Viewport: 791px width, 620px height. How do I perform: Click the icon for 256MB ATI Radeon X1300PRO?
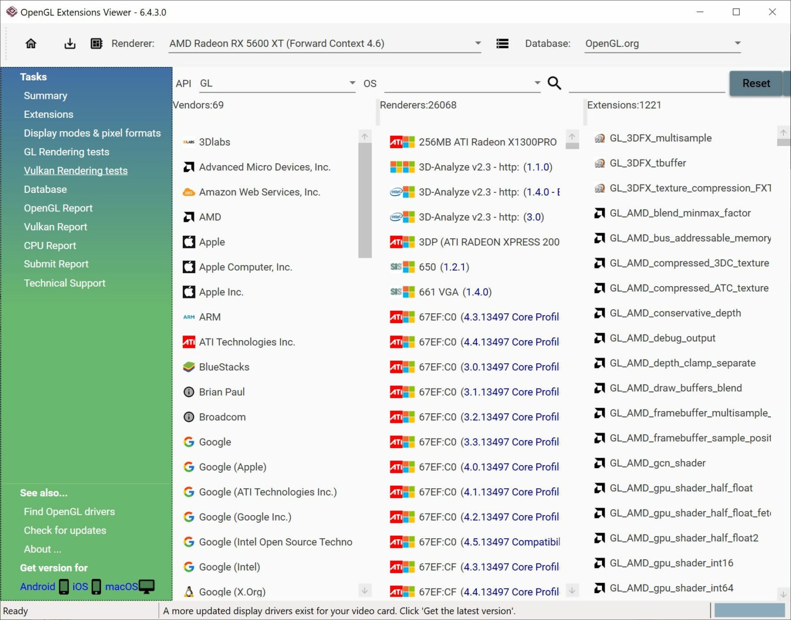point(402,142)
